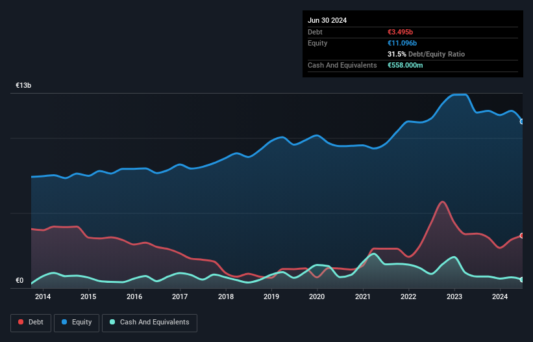Click the €558.000m cash value

(x=405, y=65)
